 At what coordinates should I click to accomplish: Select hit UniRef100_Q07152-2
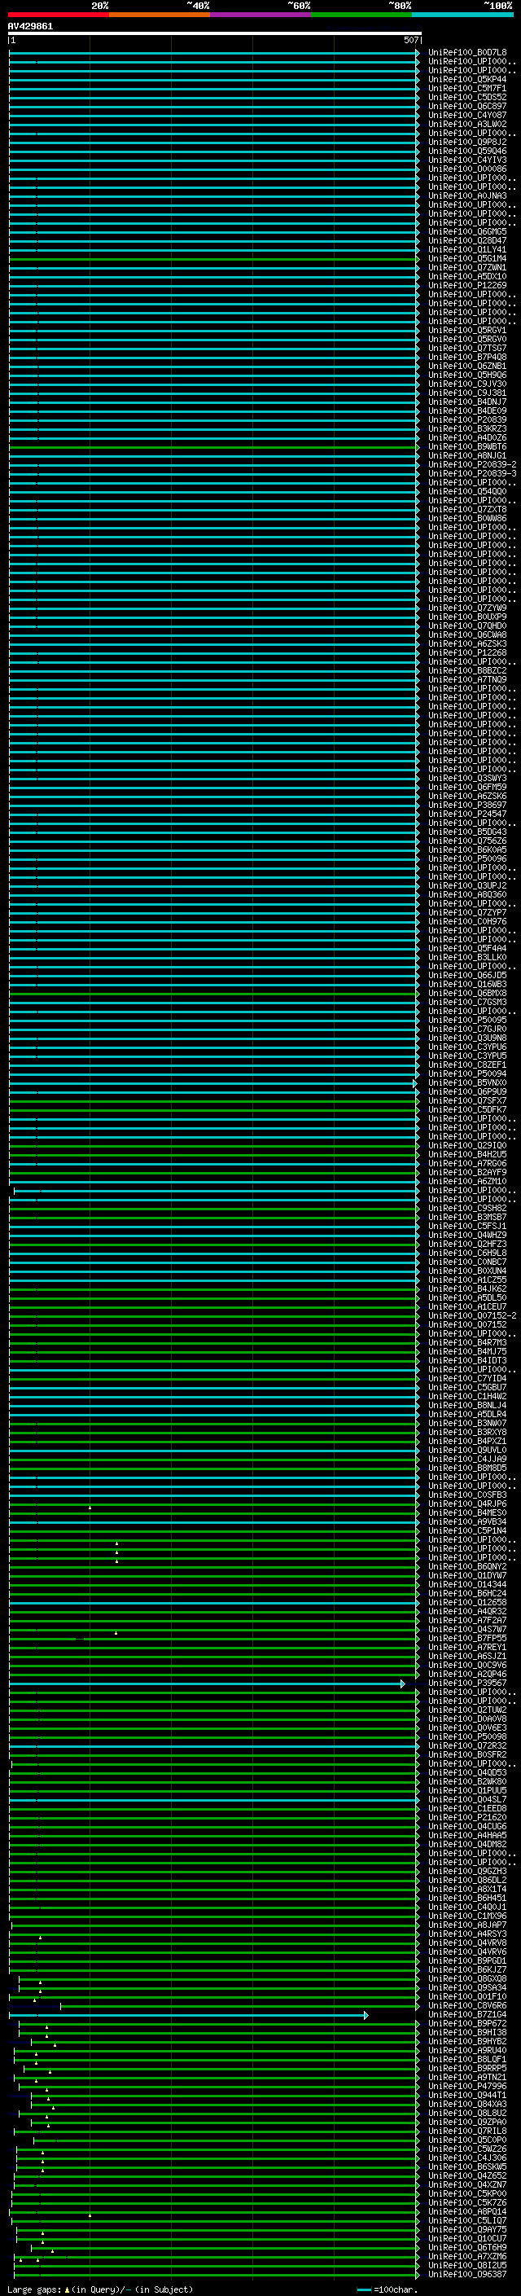[x=472, y=1315]
